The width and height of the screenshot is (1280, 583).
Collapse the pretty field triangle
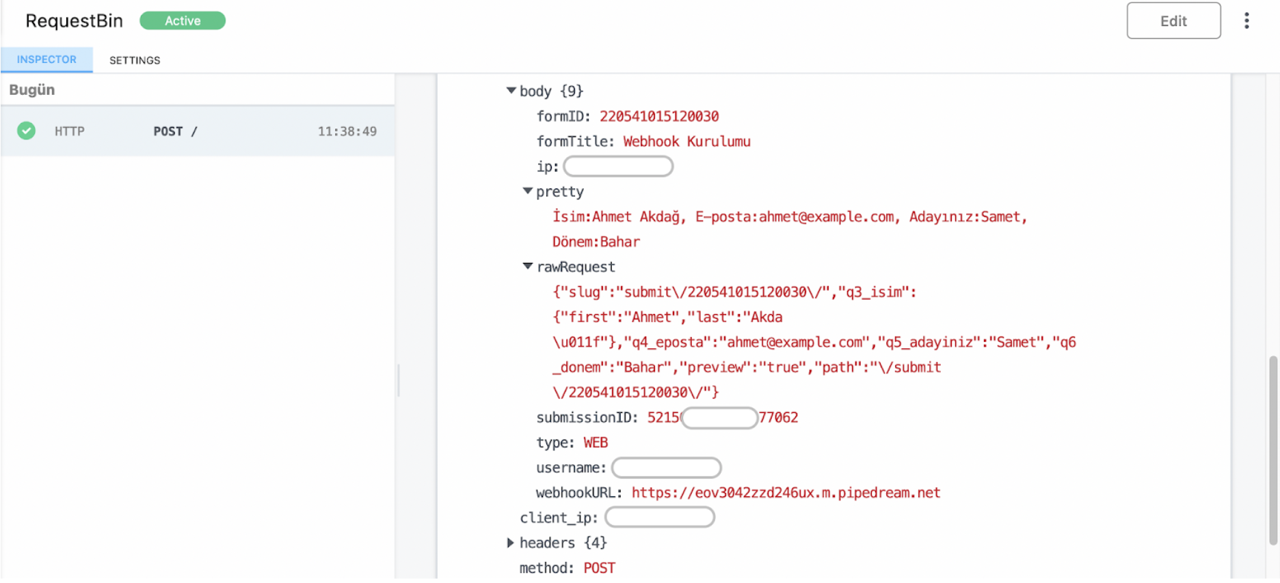coord(527,191)
